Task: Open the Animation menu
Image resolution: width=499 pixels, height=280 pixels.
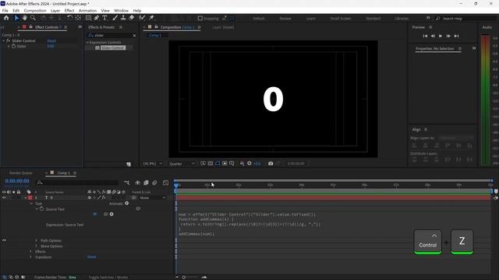Action: (87, 10)
